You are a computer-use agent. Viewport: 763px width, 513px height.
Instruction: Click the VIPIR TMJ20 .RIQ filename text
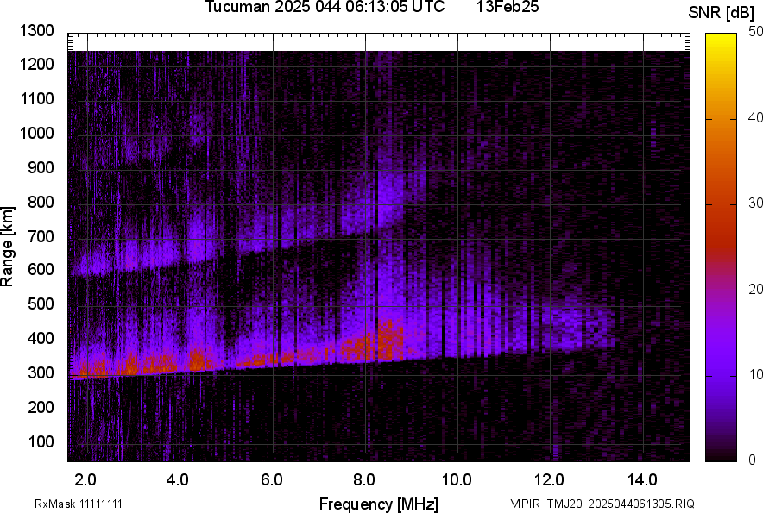pyautogui.click(x=602, y=504)
